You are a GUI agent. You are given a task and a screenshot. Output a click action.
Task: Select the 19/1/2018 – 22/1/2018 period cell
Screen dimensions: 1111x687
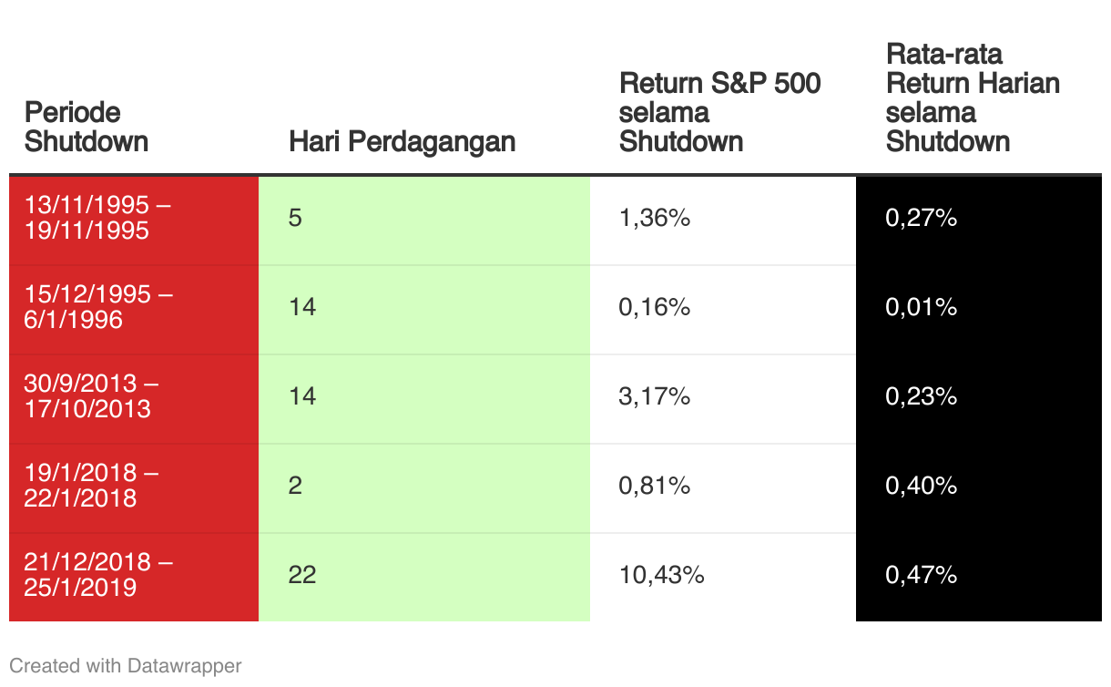(x=134, y=486)
